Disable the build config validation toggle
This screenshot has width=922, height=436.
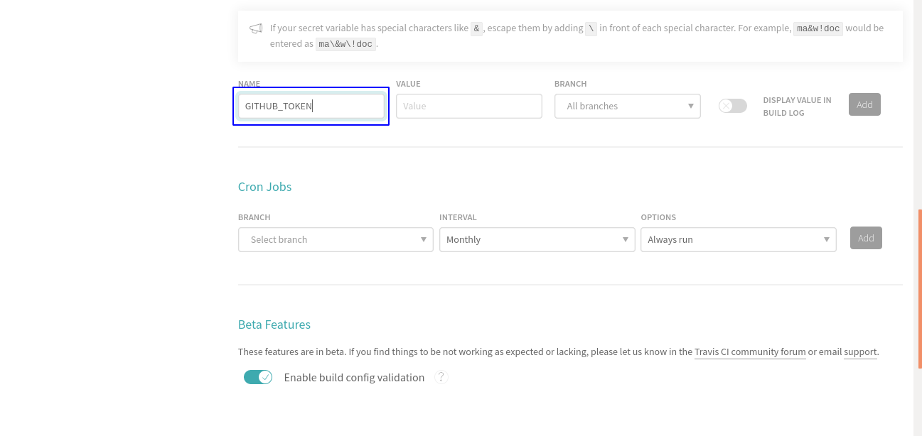[258, 377]
